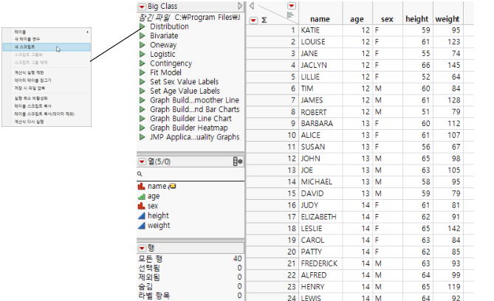Run the Set Age Value Labels green triangle
The image size is (494, 301).
pyautogui.click(x=143, y=91)
